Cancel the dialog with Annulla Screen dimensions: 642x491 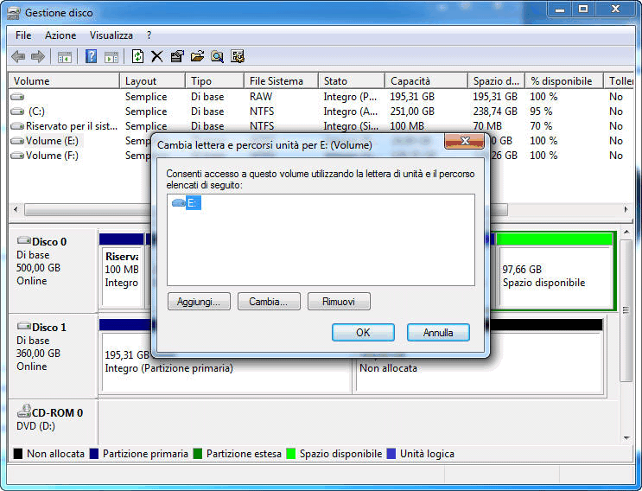pos(438,332)
